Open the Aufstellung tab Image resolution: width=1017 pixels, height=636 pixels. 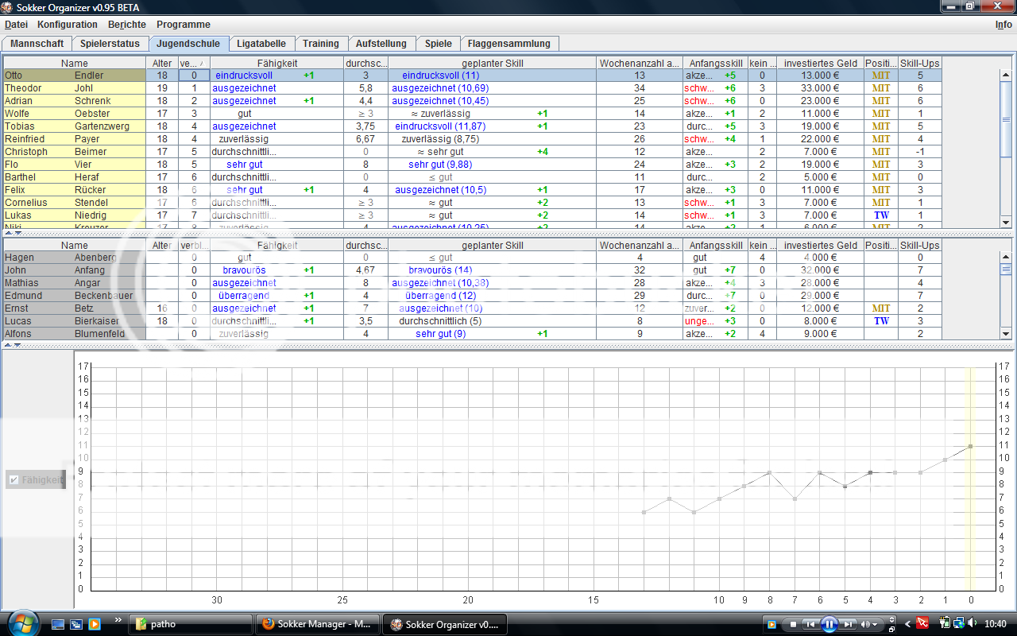point(381,44)
